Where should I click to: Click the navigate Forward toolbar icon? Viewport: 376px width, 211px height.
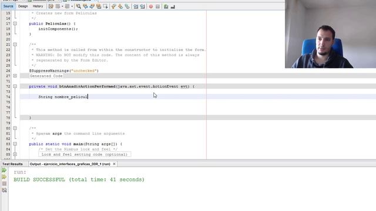(68, 6)
